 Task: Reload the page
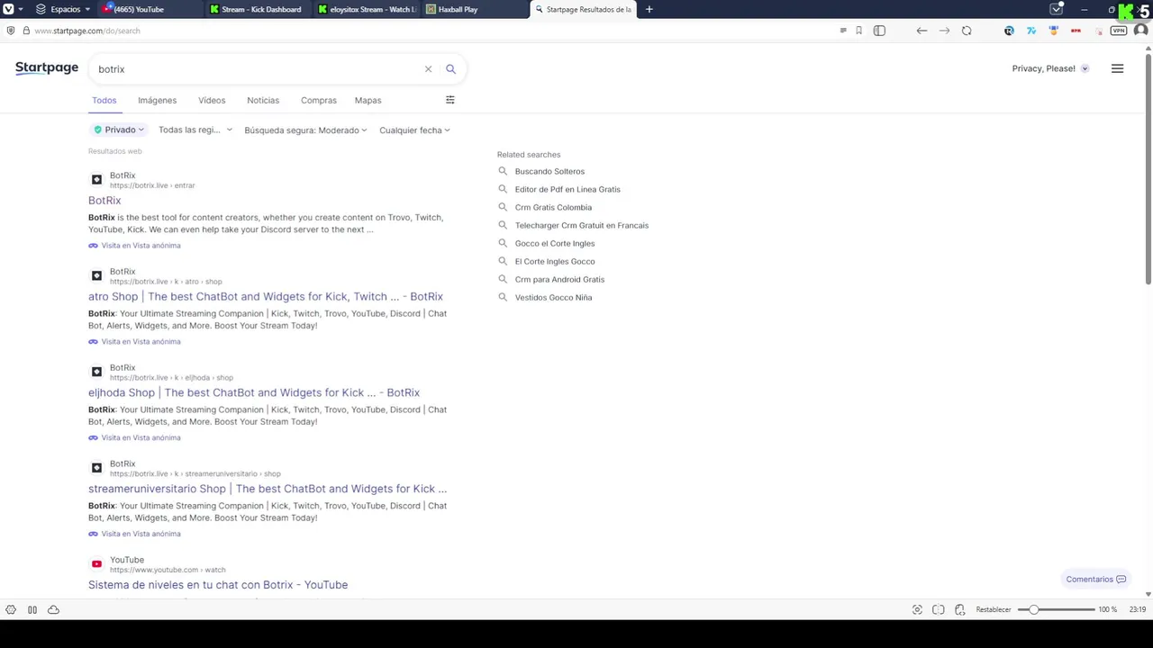click(967, 31)
